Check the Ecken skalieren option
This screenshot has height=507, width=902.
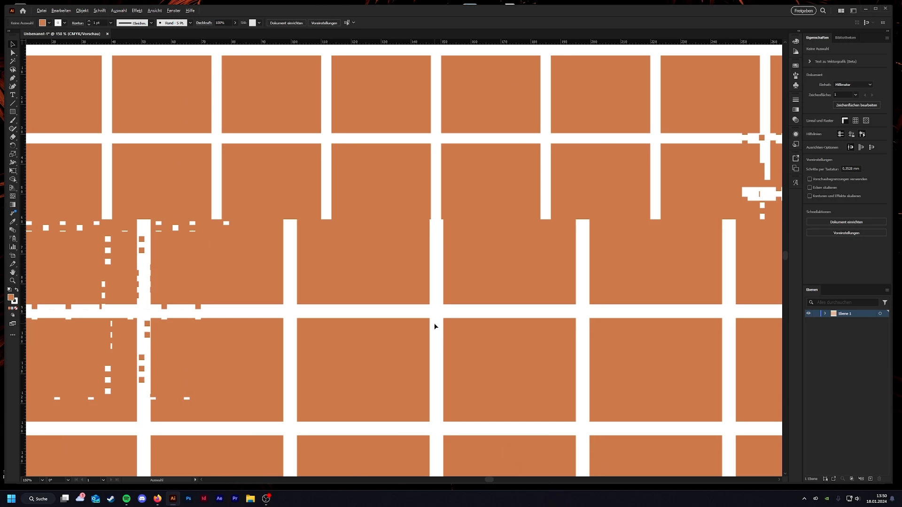[x=809, y=187]
